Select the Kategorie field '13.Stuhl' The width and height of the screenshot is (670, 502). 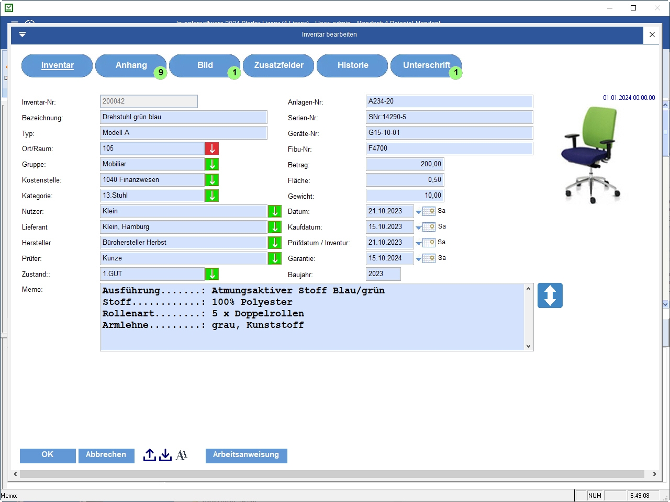(152, 196)
